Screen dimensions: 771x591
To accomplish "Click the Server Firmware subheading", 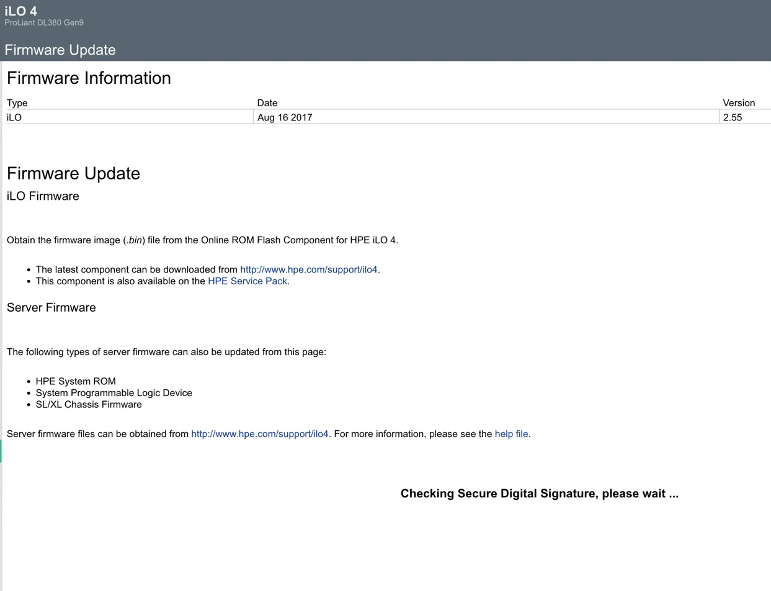I will coord(51,307).
